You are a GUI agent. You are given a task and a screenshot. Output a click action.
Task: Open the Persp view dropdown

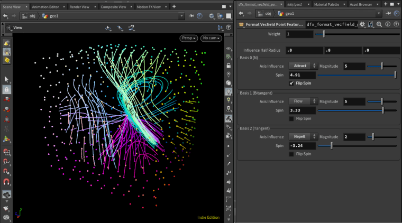coord(189,39)
